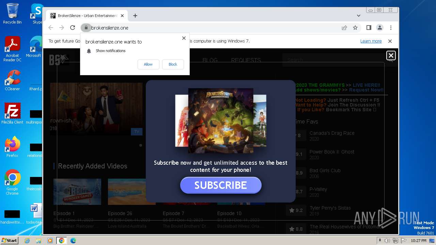Open the BLOG menu item
This screenshot has width=436, height=245.
point(210,60)
